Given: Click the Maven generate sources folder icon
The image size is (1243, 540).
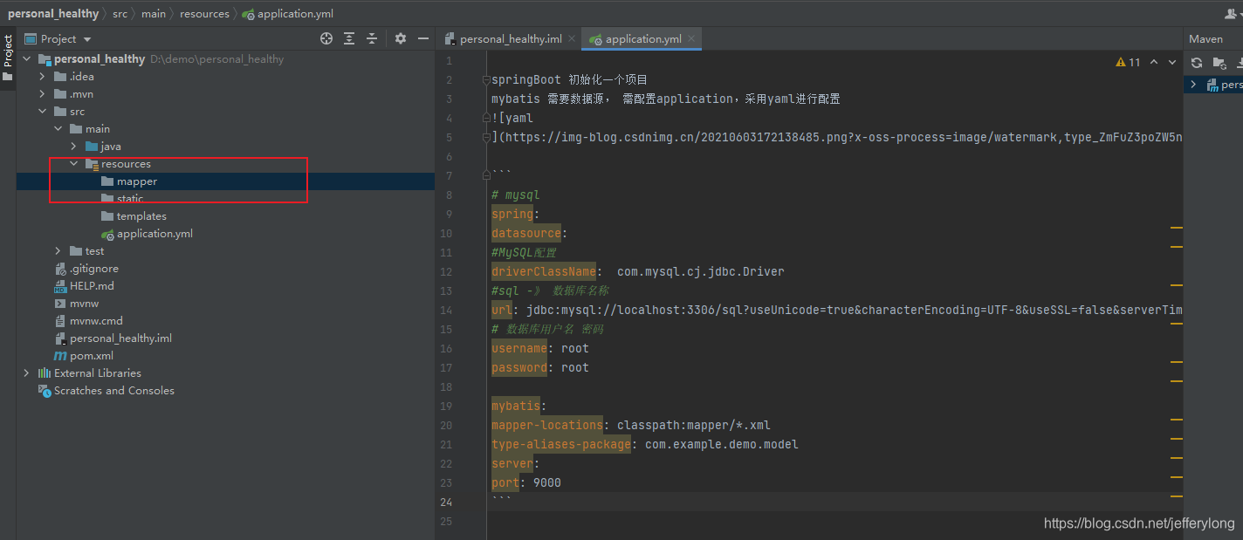Looking at the screenshot, I should point(1219,63).
